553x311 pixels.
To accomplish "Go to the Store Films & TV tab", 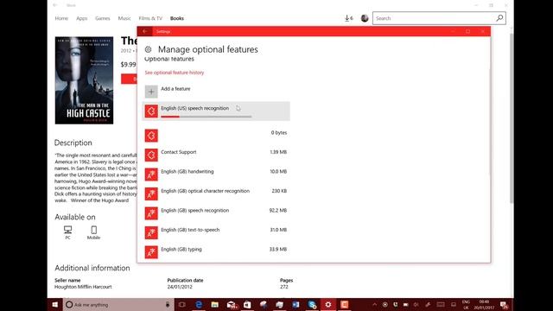I will pyautogui.click(x=150, y=18).
